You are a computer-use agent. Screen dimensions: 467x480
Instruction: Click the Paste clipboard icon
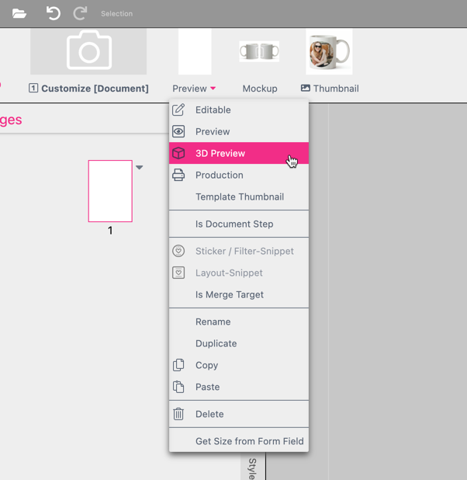coord(178,387)
